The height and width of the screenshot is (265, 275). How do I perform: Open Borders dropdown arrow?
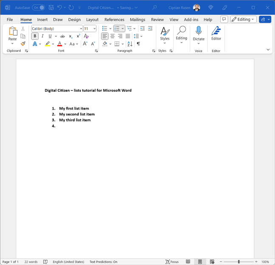(123, 44)
